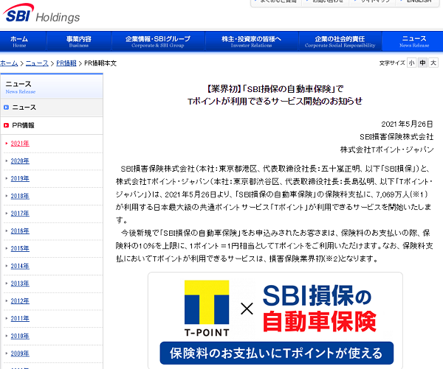
Task: Open the 2013年 archive link
Action: click(20, 284)
